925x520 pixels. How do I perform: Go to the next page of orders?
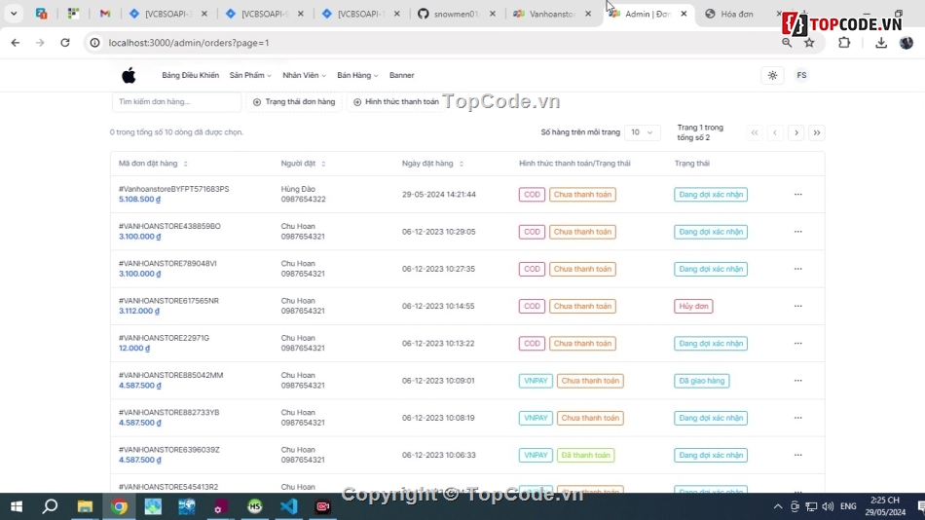coord(795,132)
